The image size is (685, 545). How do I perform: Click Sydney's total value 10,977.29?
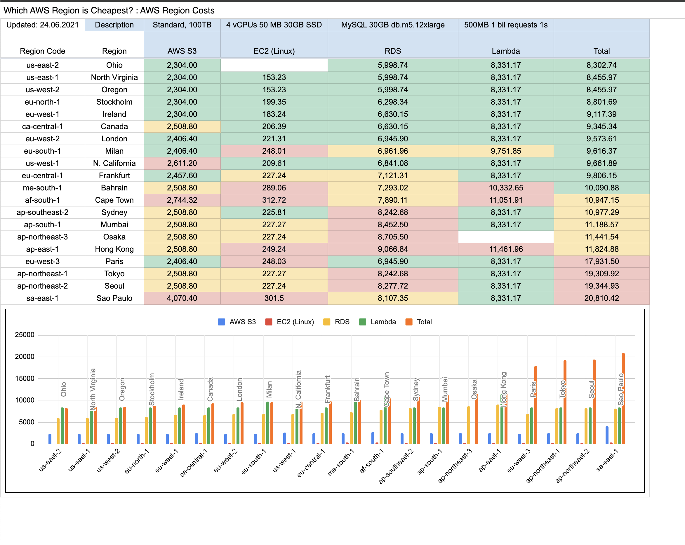tap(601, 212)
